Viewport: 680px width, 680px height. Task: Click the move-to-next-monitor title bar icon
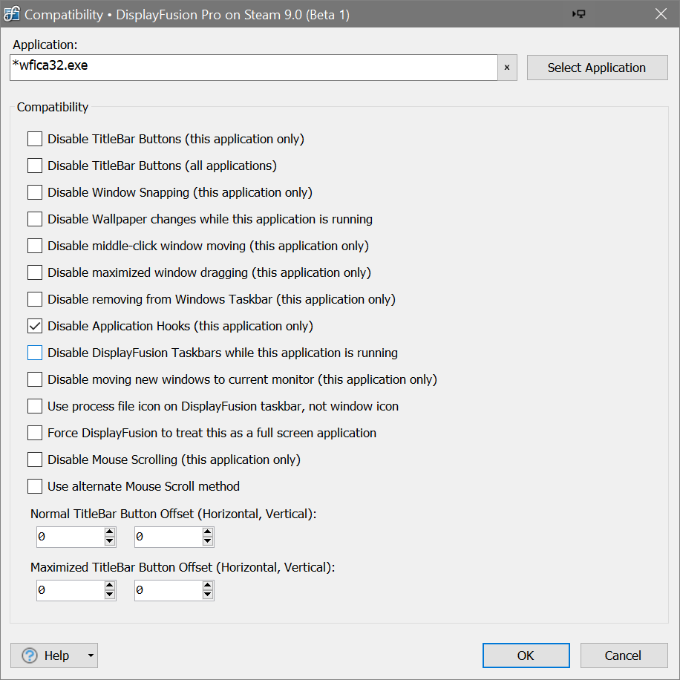580,14
